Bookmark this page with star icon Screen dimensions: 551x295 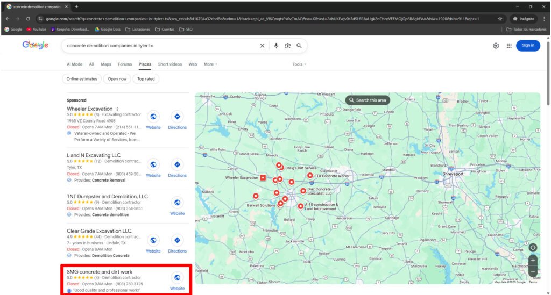pyautogui.click(x=500, y=18)
